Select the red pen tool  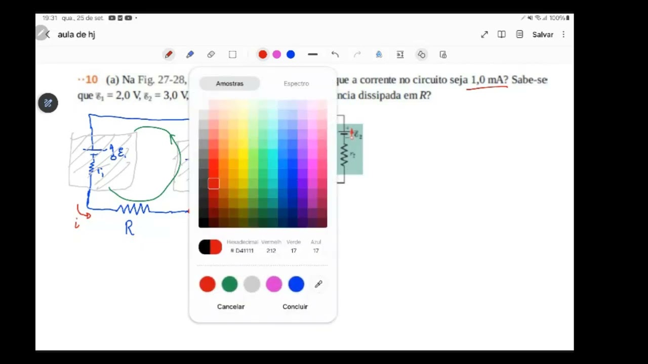tap(169, 55)
